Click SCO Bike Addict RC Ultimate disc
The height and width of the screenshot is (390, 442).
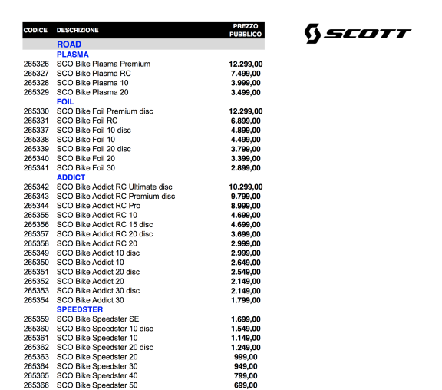pyautogui.click(x=114, y=187)
